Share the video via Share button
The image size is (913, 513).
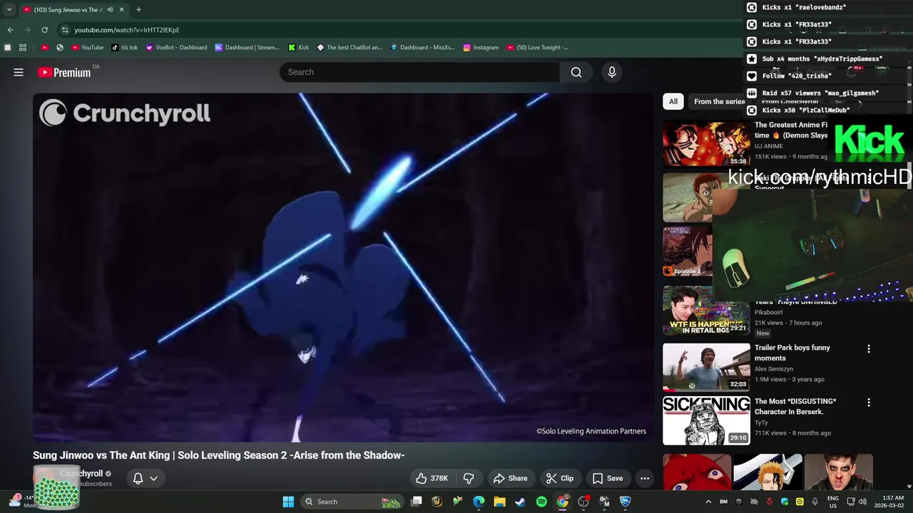point(510,478)
